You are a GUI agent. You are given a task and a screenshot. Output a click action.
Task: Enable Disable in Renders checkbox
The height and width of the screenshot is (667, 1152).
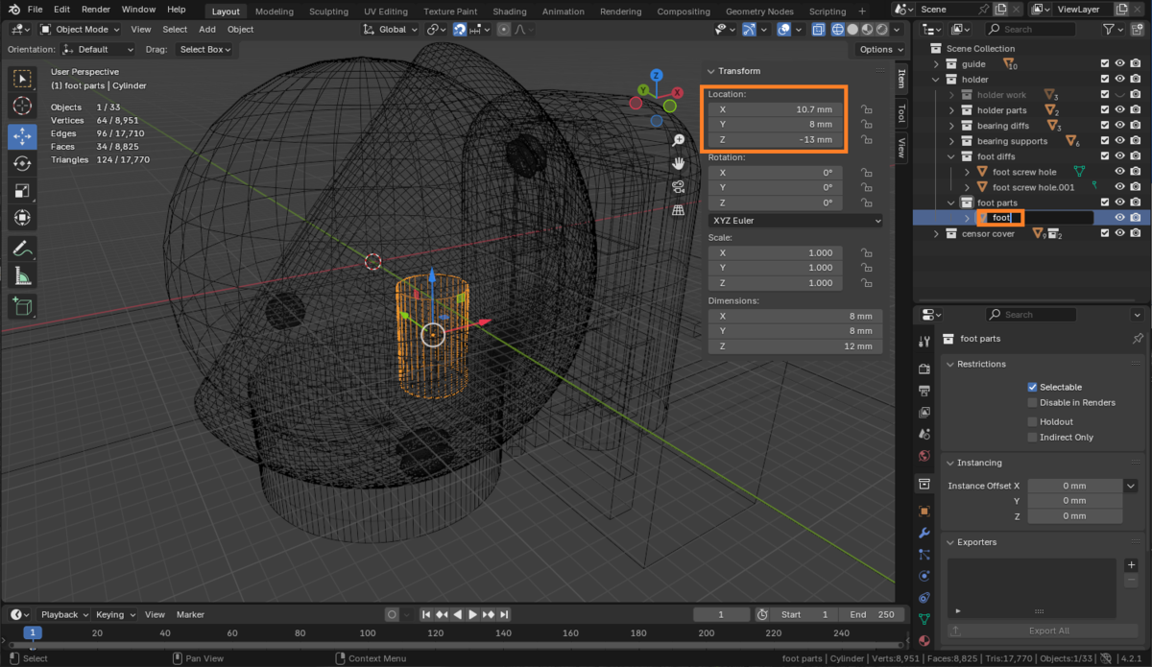1033,402
